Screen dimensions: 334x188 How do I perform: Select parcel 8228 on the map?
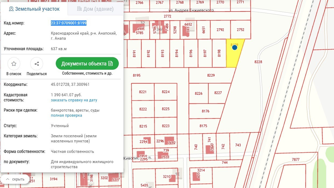click(x=258, y=62)
